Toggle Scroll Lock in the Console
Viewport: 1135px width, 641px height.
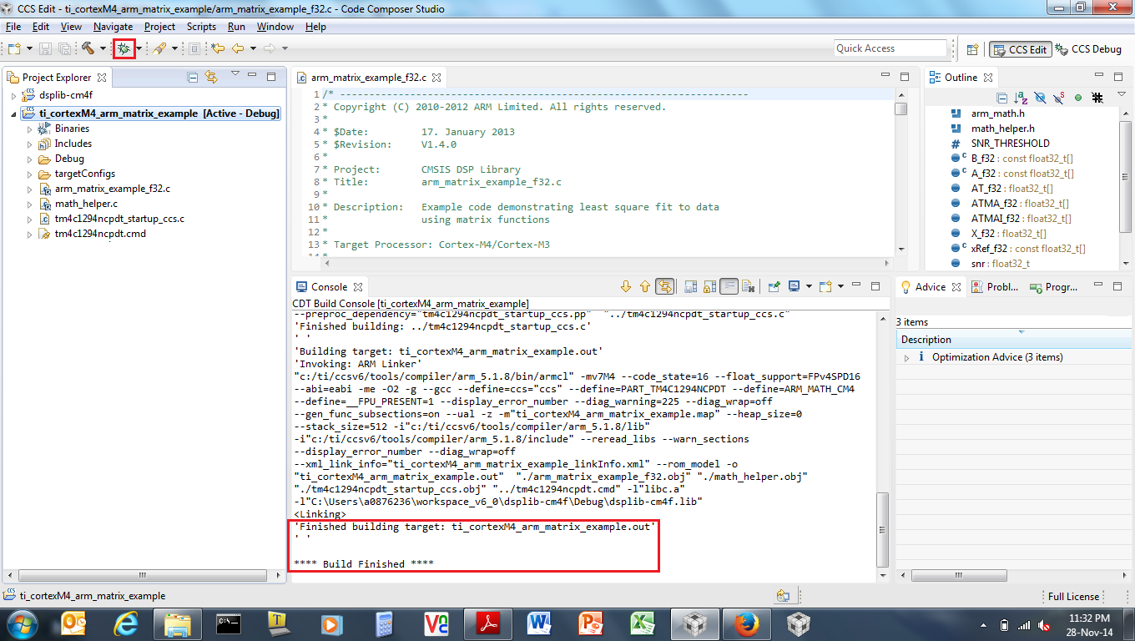point(709,286)
